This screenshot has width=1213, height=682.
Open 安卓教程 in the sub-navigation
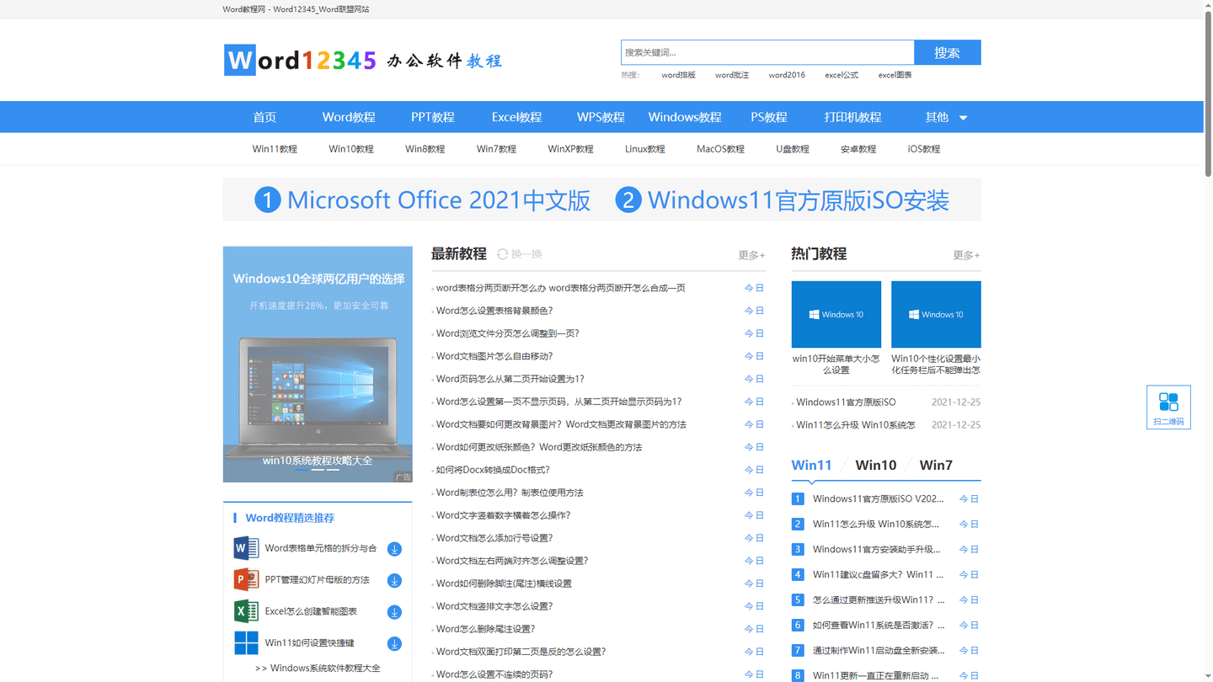pos(858,149)
